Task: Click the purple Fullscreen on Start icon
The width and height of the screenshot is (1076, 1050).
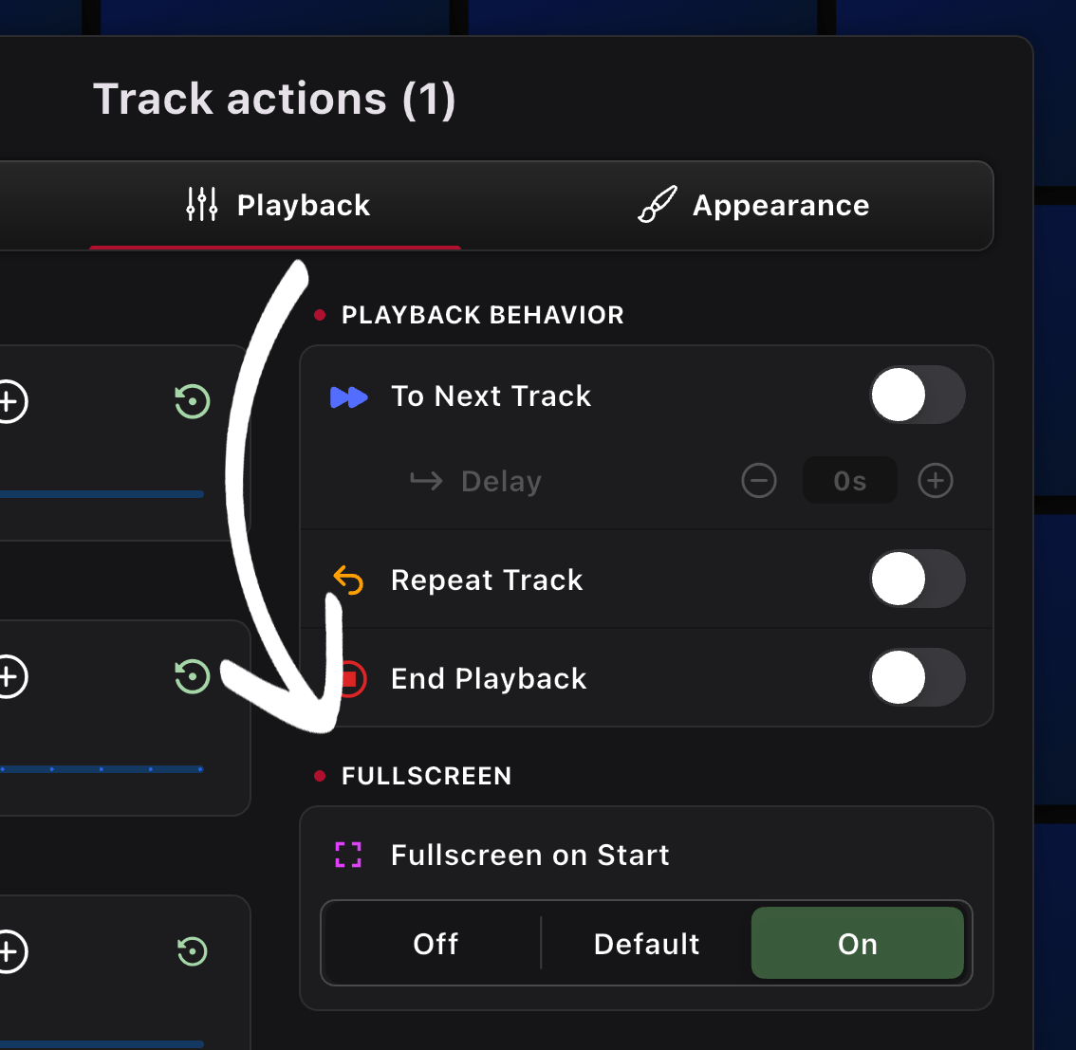Action: (x=347, y=855)
